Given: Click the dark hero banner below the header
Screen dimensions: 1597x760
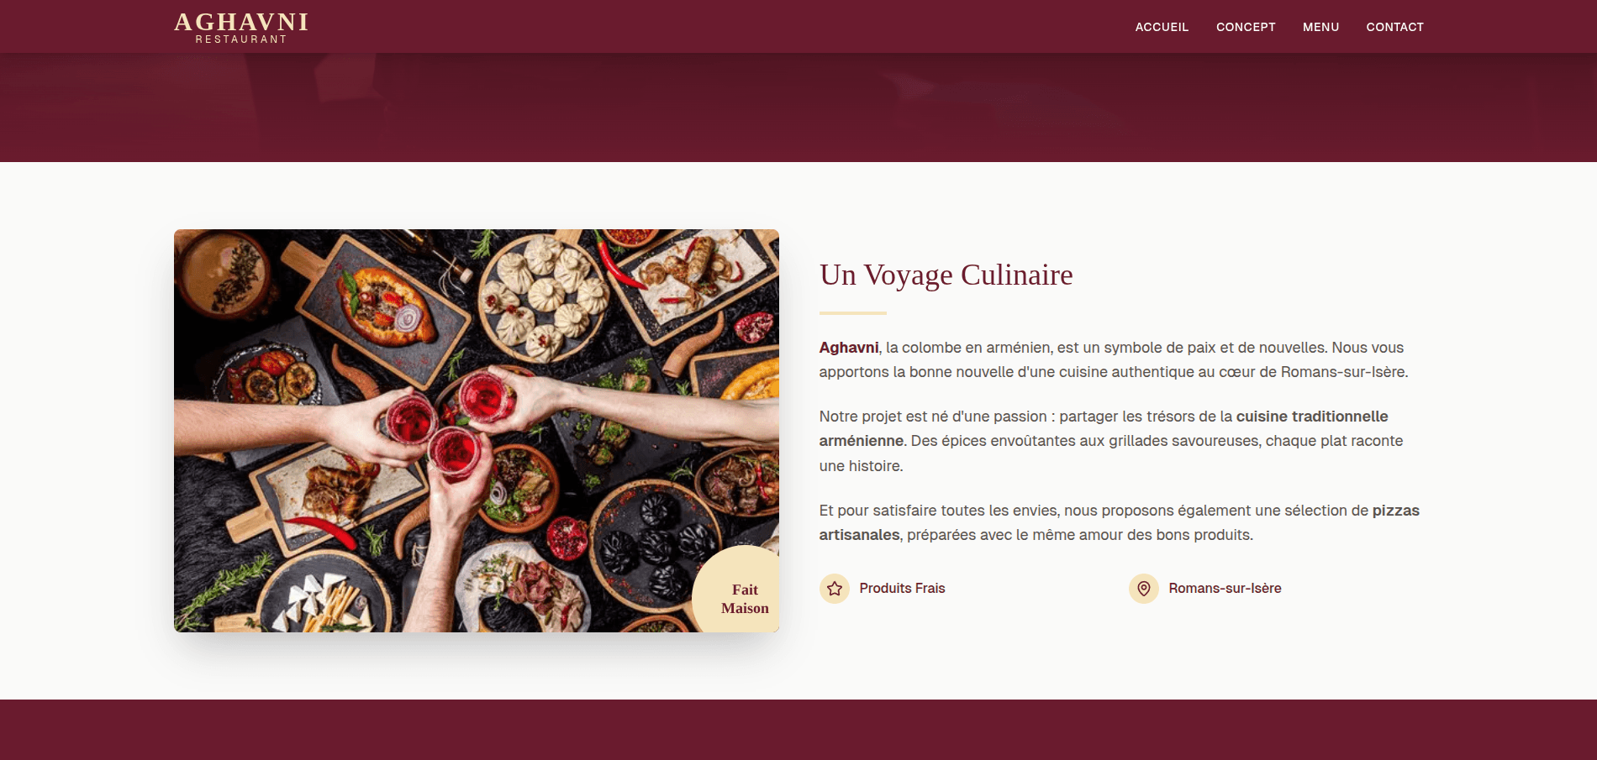Looking at the screenshot, I should tap(798, 107).
